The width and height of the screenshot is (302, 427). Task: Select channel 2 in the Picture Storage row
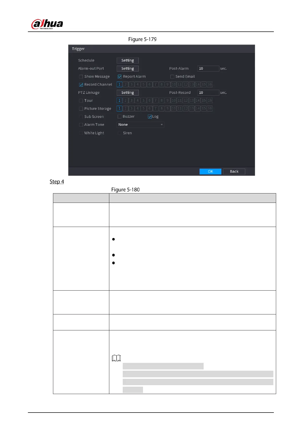[126, 109]
